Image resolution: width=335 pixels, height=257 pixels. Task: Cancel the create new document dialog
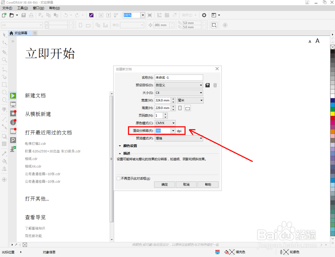pyautogui.click(x=186, y=185)
